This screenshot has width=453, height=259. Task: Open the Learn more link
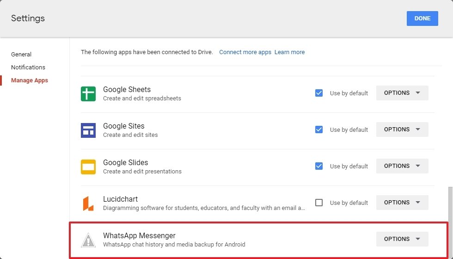[289, 52]
